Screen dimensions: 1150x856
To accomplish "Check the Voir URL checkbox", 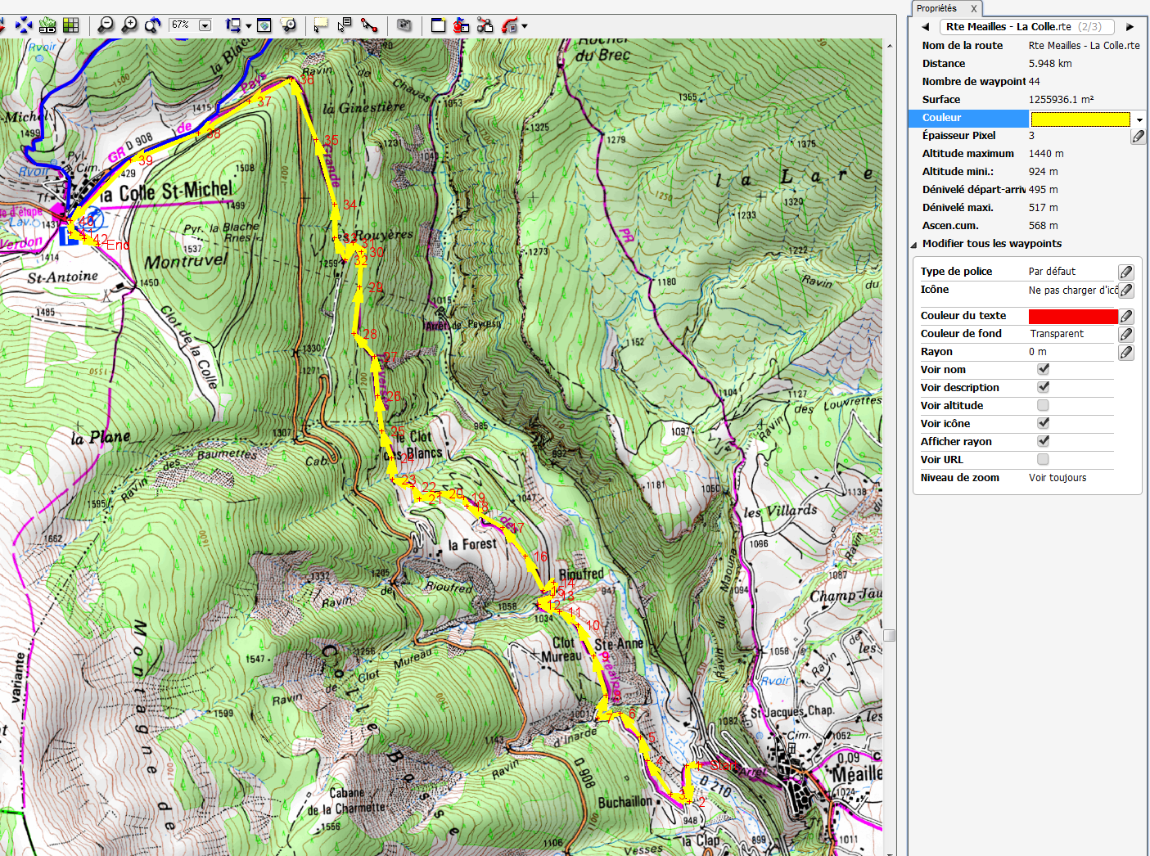I will [x=1043, y=459].
